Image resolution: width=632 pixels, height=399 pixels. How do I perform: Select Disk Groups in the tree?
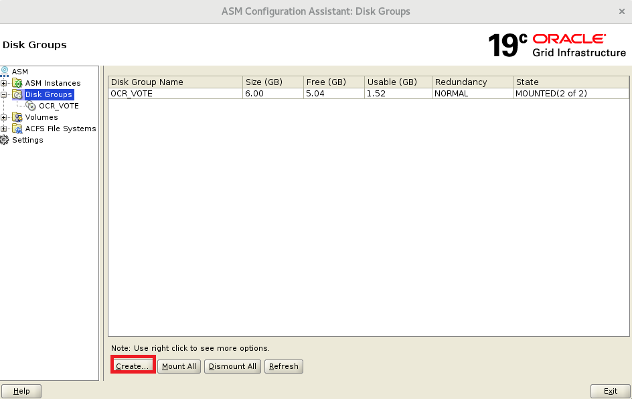coord(49,94)
